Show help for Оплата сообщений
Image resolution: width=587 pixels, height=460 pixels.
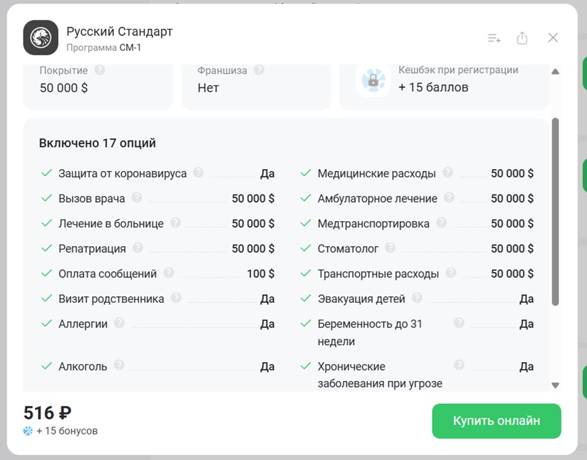[168, 273]
